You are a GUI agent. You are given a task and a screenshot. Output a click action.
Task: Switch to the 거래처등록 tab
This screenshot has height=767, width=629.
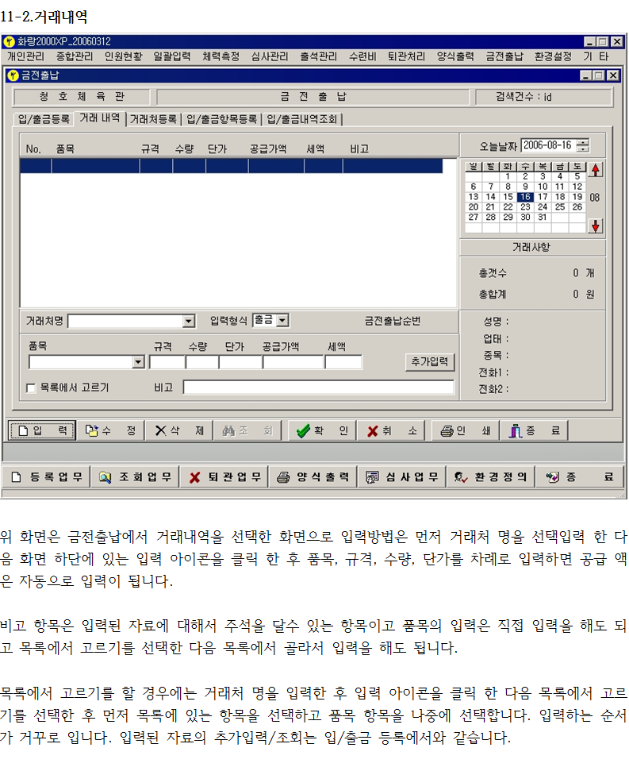153,119
